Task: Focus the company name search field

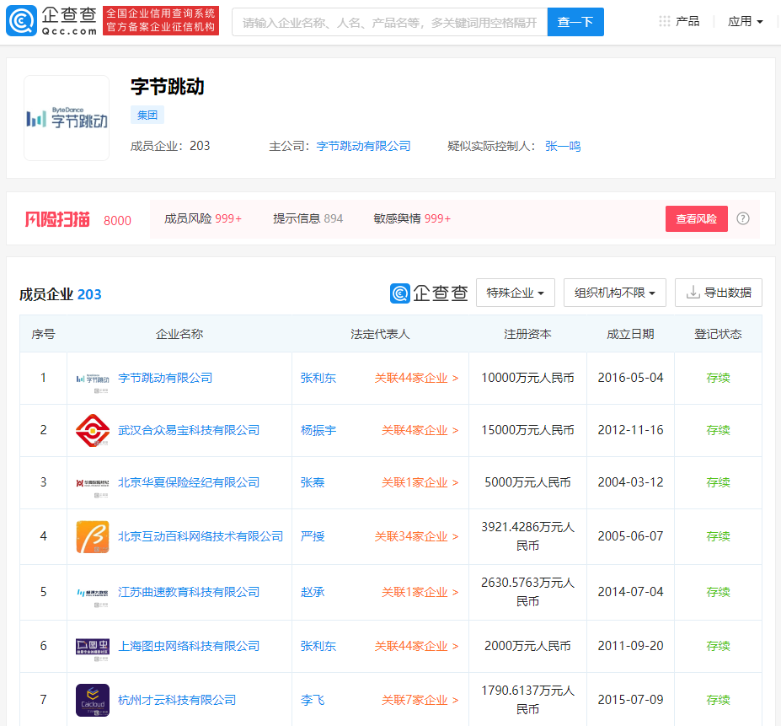Action: (389, 22)
